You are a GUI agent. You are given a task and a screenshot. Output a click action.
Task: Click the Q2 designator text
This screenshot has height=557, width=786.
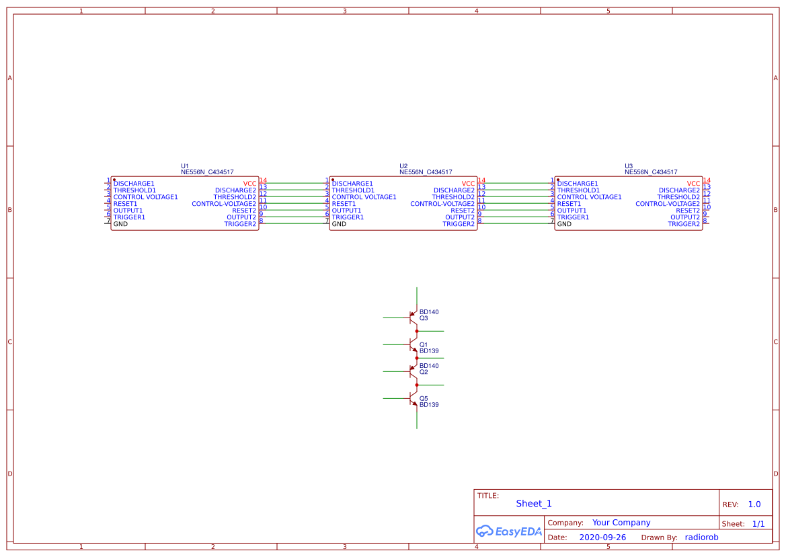tap(424, 372)
